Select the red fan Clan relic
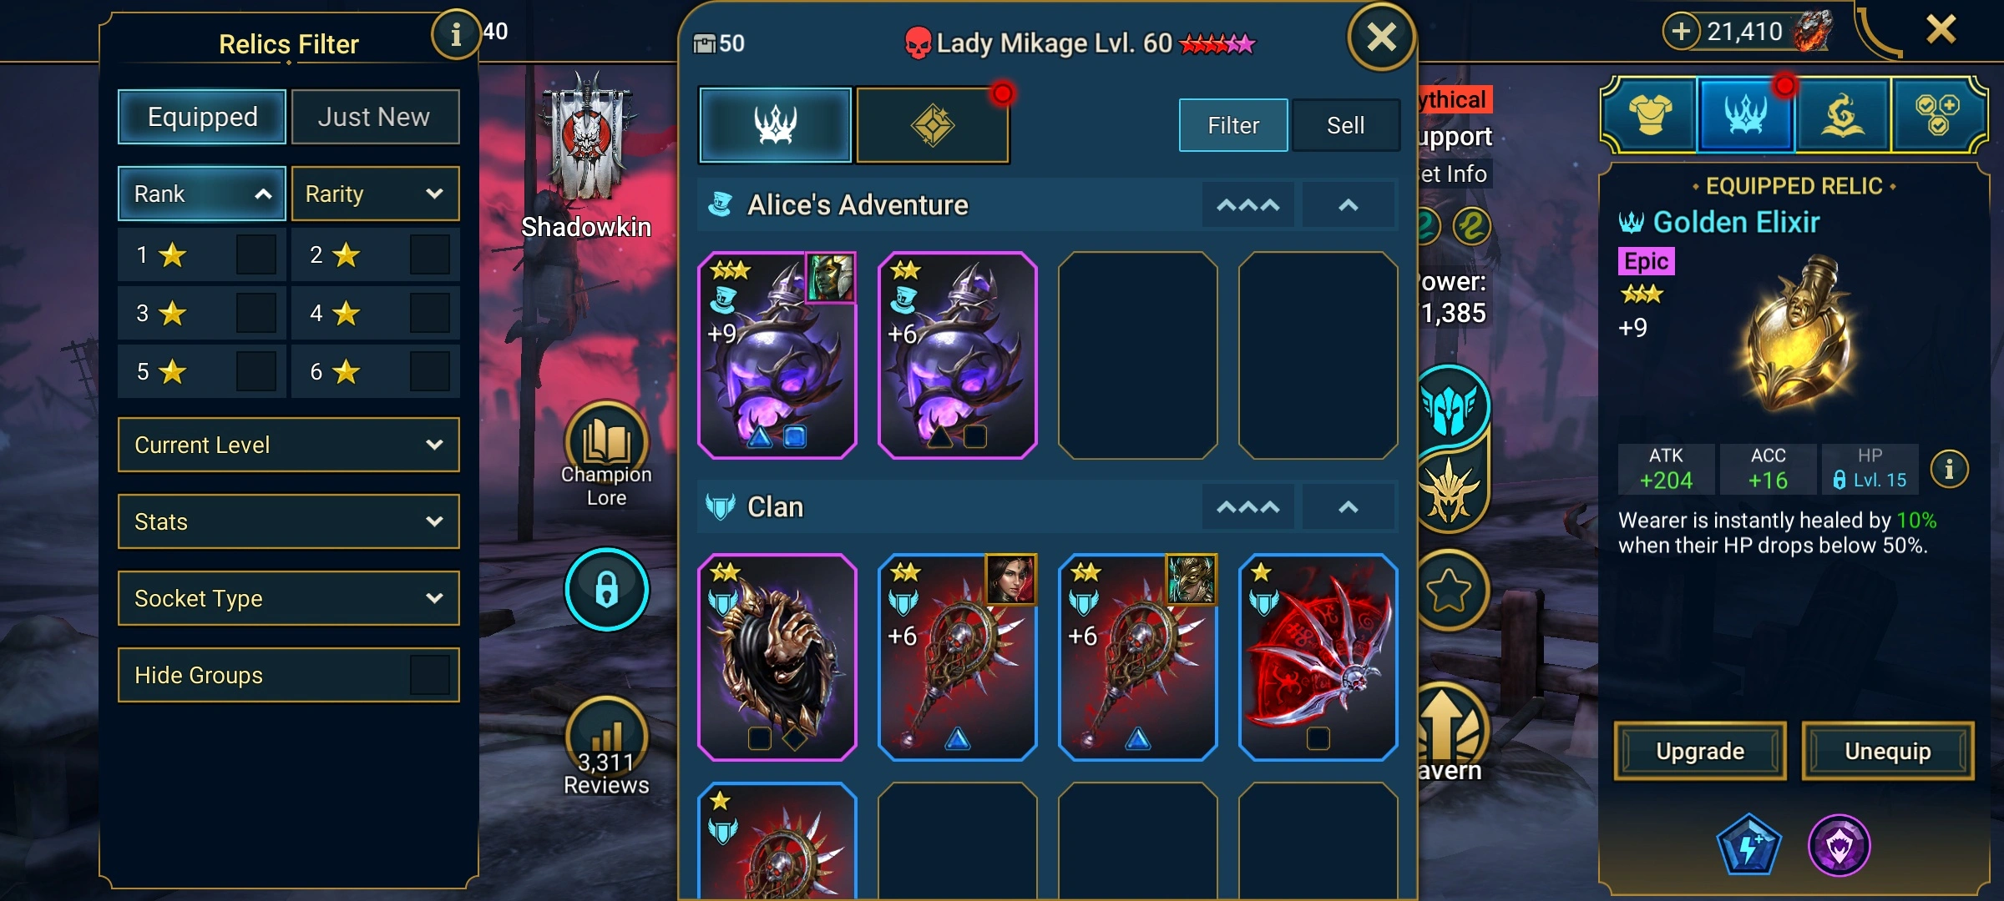The width and height of the screenshot is (2004, 901). 1318,657
